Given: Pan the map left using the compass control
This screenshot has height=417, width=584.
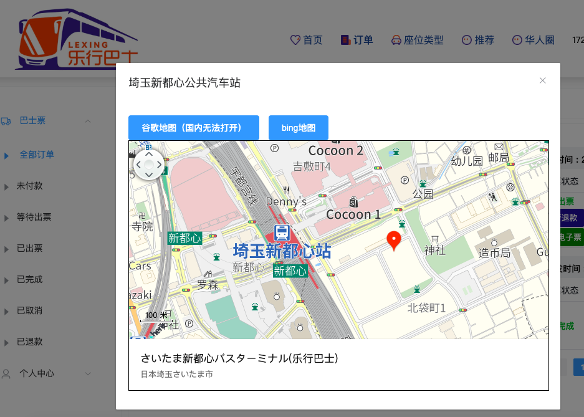Looking at the screenshot, I should [139, 165].
